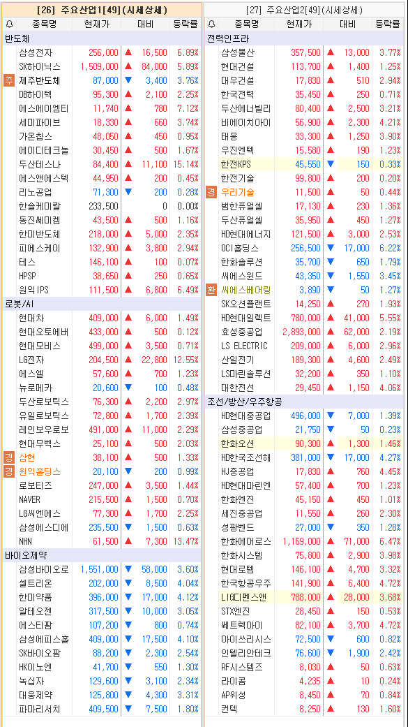Click the 반도체 sector group header

pos(102,38)
